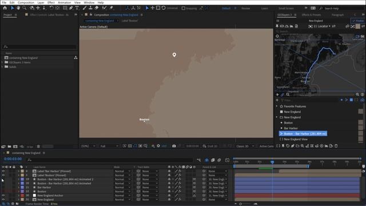Select the Eraser tool
The height and width of the screenshot is (206, 366).
click(97, 8)
